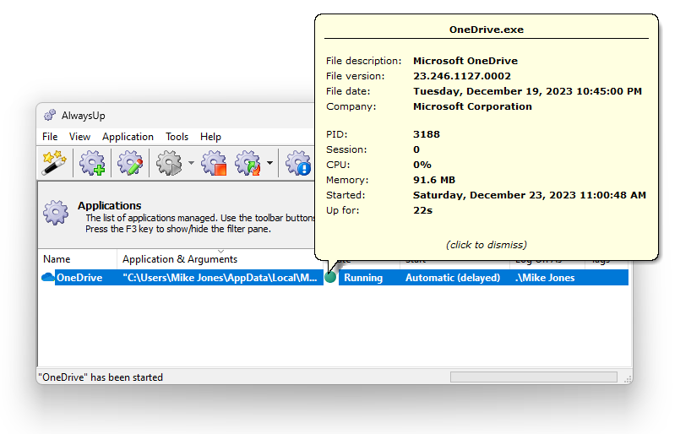The width and height of the screenshot is (691, 434).
Task: Click the Add Application gear icon
Action: pyautogui.click(x=92, y=163)
